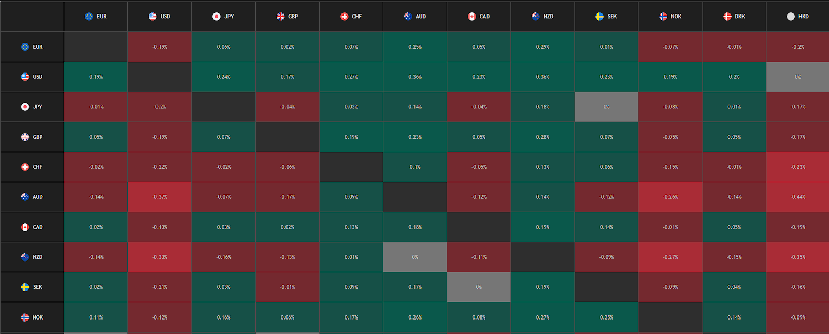Click the gray 0% cell in USD row

(798, 77)
